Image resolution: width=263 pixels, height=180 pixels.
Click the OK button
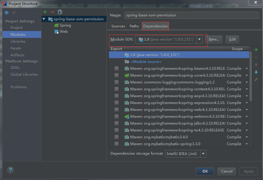click(x=205, y=171)
